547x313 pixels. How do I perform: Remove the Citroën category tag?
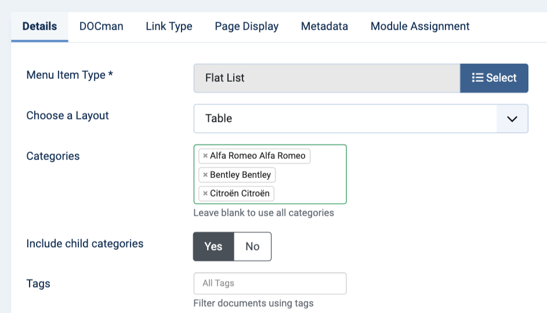[x=205, y=194]
